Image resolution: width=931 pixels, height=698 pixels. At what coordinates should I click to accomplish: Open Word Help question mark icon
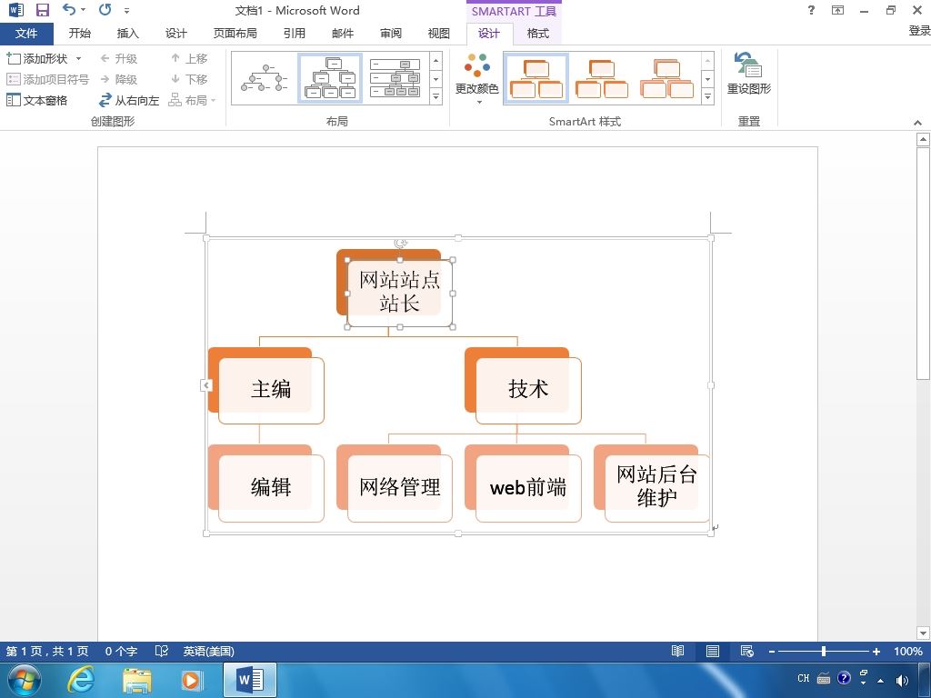pos(811,10)
